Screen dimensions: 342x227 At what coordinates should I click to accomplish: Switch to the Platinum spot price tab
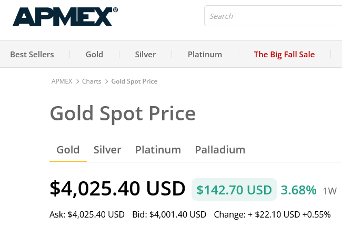(x=158, y=150)
